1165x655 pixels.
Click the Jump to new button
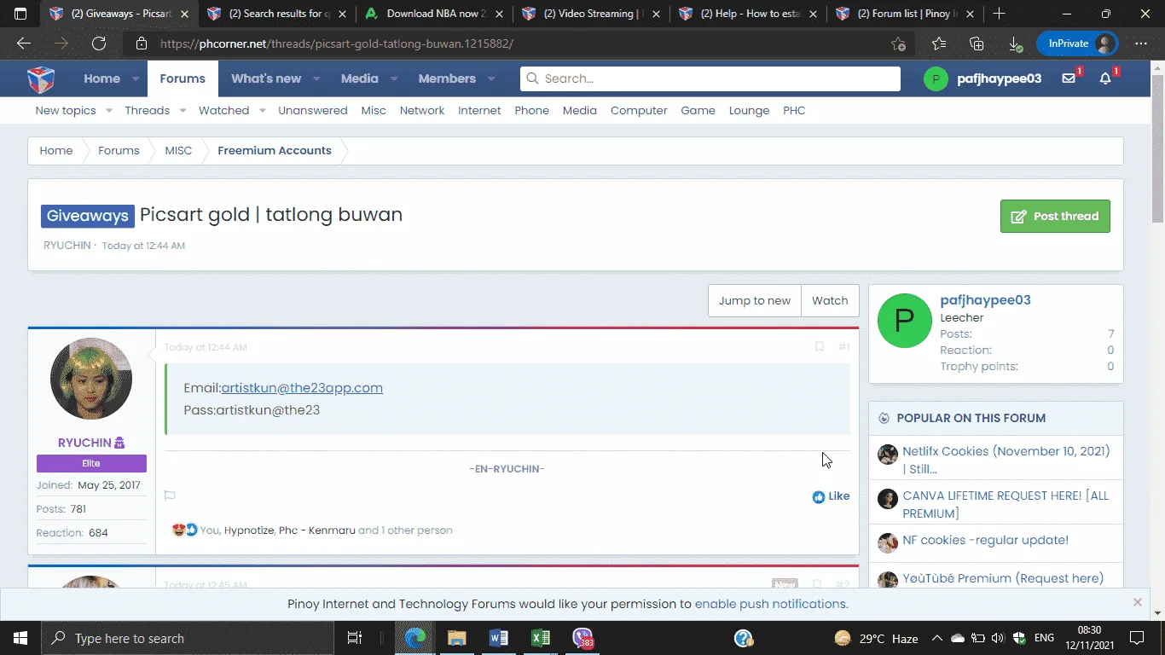[755, 300]
